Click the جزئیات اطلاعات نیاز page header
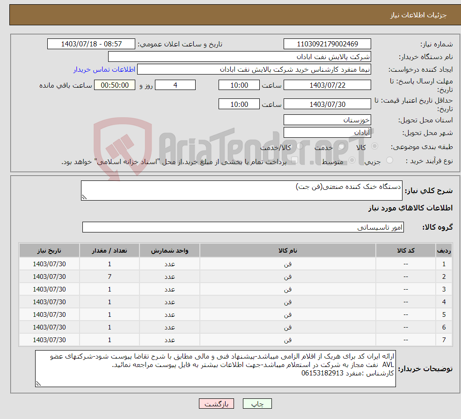461x419 pixels. (x=418, y=15)
